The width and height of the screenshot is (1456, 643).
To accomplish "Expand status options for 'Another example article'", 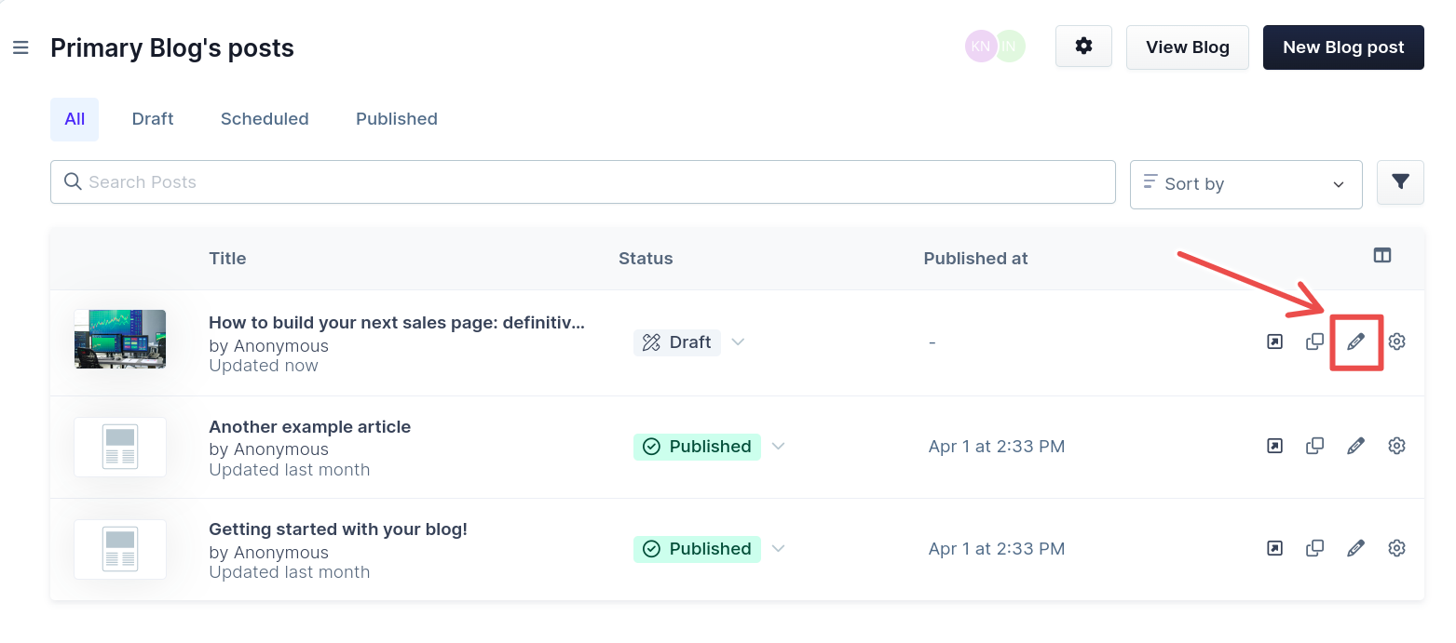I will click(x=779, y=447).
